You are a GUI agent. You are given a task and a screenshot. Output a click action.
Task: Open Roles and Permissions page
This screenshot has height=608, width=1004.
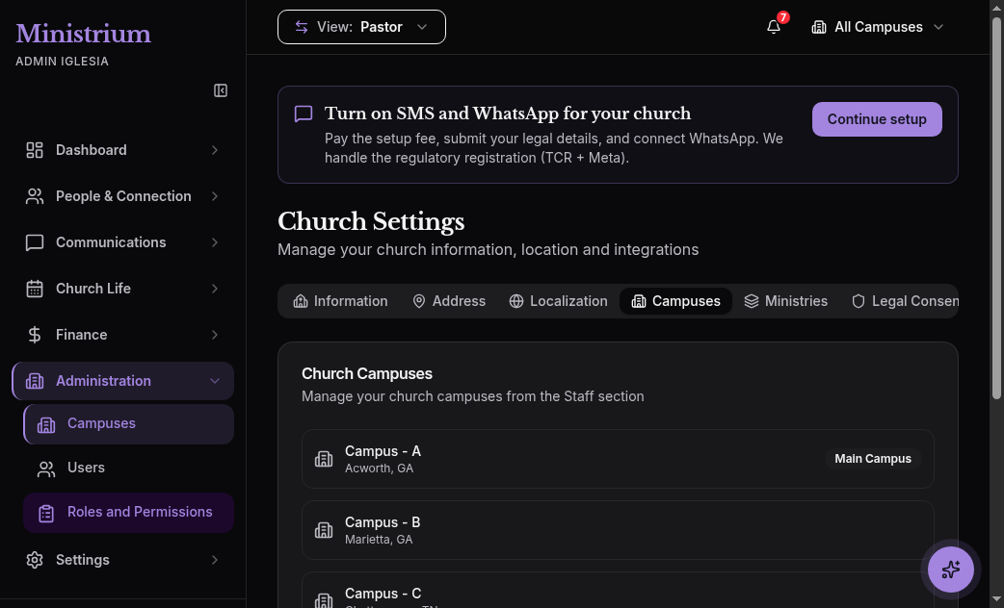tap(129, 513)
